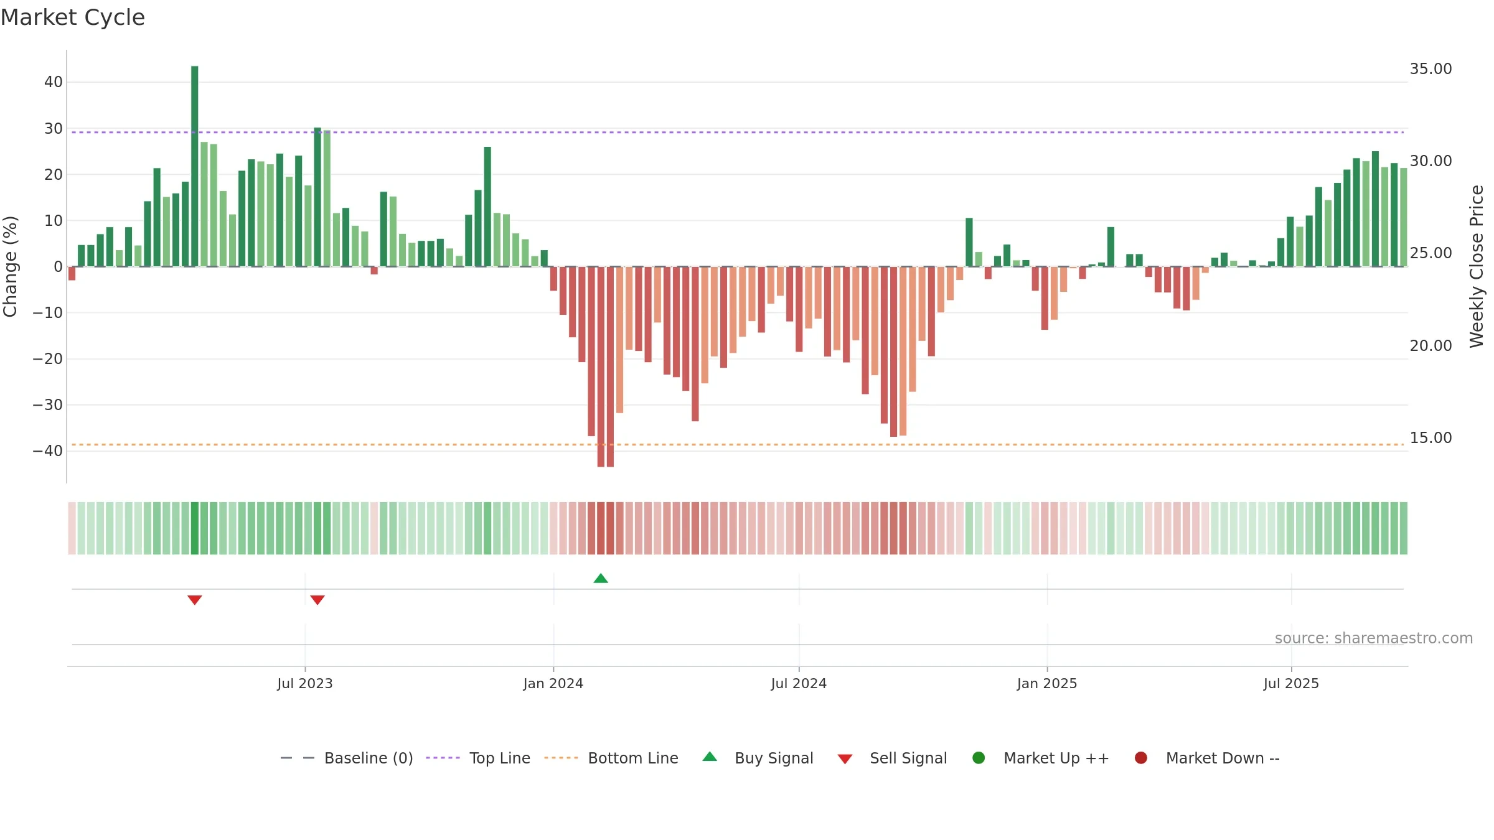The width and height of the screenshot is (1494, 840).
Task: Toggle the Buy Signal legend label
Action: pyautogui.click(x=774, y=758)
